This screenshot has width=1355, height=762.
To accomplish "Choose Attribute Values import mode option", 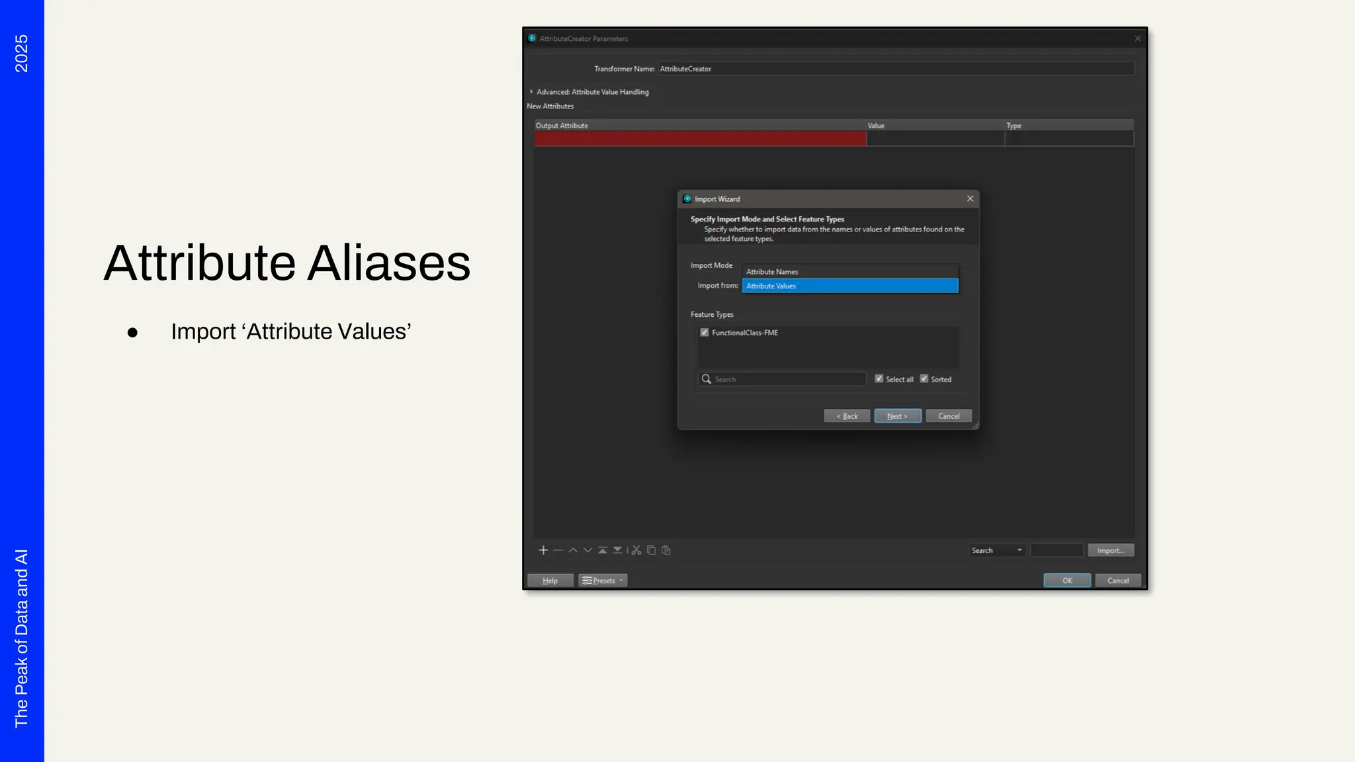I will point(850,286).
